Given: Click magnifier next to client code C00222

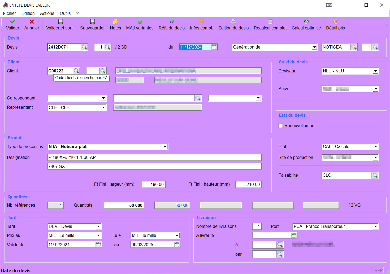Looking at the screenshot, I should click(x=76, y=71).
